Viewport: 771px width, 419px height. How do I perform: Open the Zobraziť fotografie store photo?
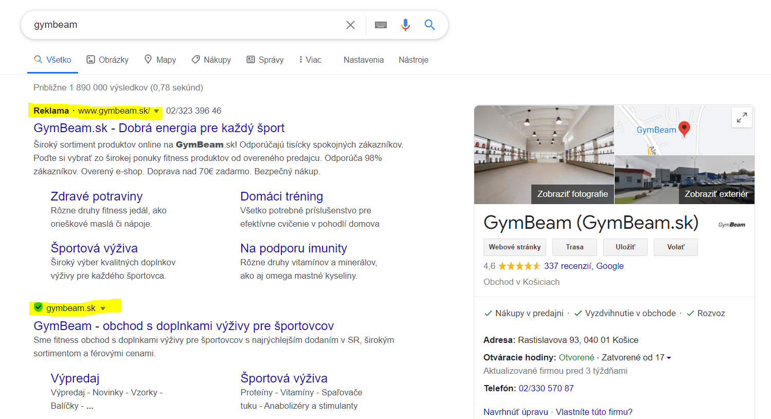point(544,155)
